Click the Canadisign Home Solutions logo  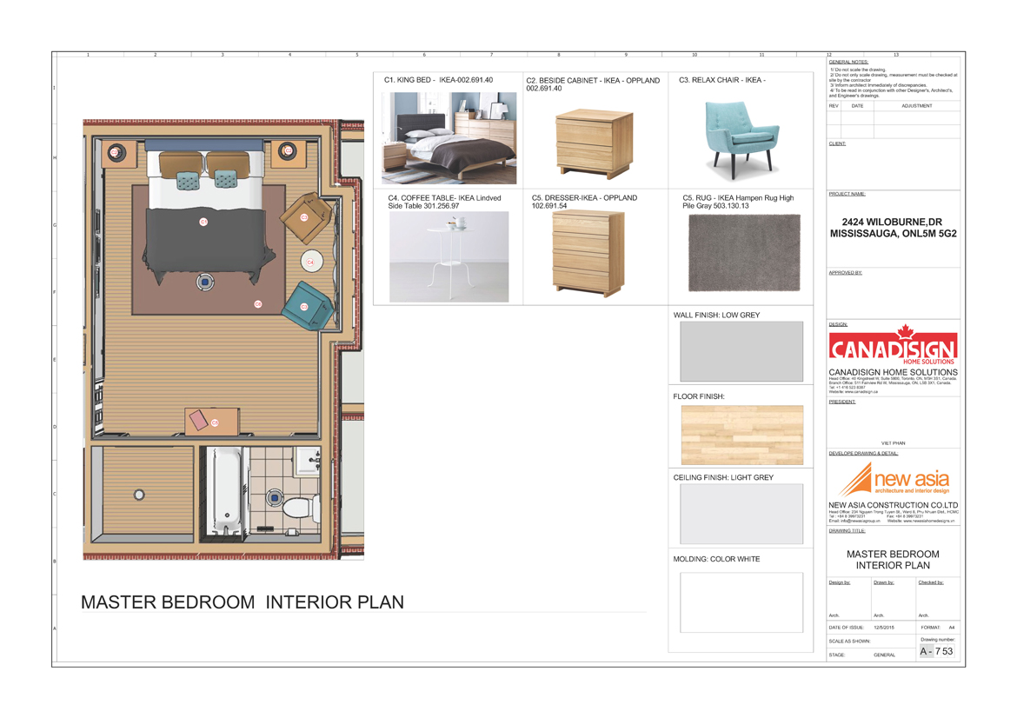click(893, 346)
